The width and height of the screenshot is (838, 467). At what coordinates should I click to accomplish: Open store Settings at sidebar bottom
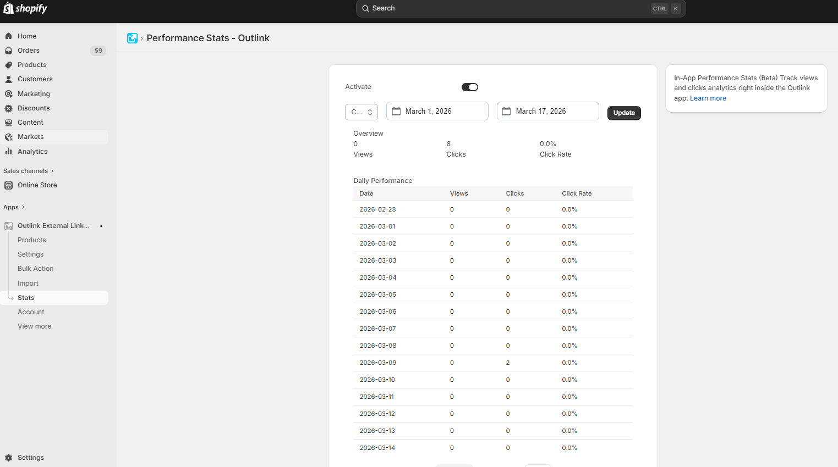click(x=54, y=458)
